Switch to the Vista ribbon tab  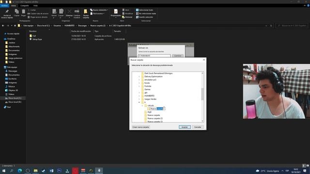(35, 6)
